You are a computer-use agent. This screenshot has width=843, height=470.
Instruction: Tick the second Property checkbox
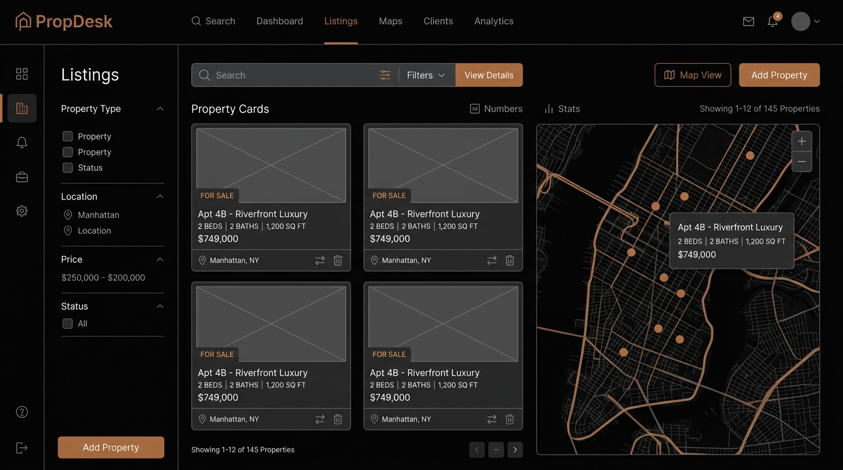[x=68, y=152]
